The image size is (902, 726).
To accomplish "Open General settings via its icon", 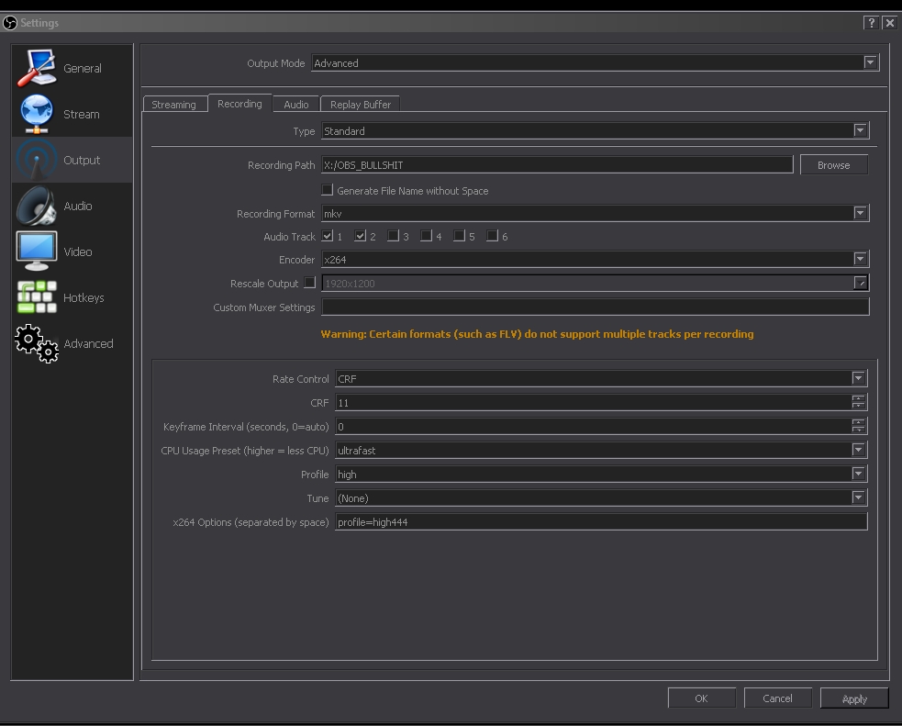I will point(36,68).
